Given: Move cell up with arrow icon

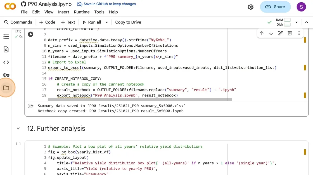Looking at the screenshot, I should [x=262, y=33].
